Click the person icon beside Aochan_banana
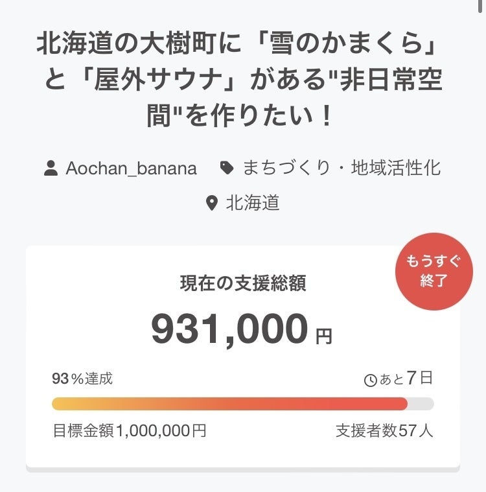Screen dimensions: 486x492 coord(51,169)
